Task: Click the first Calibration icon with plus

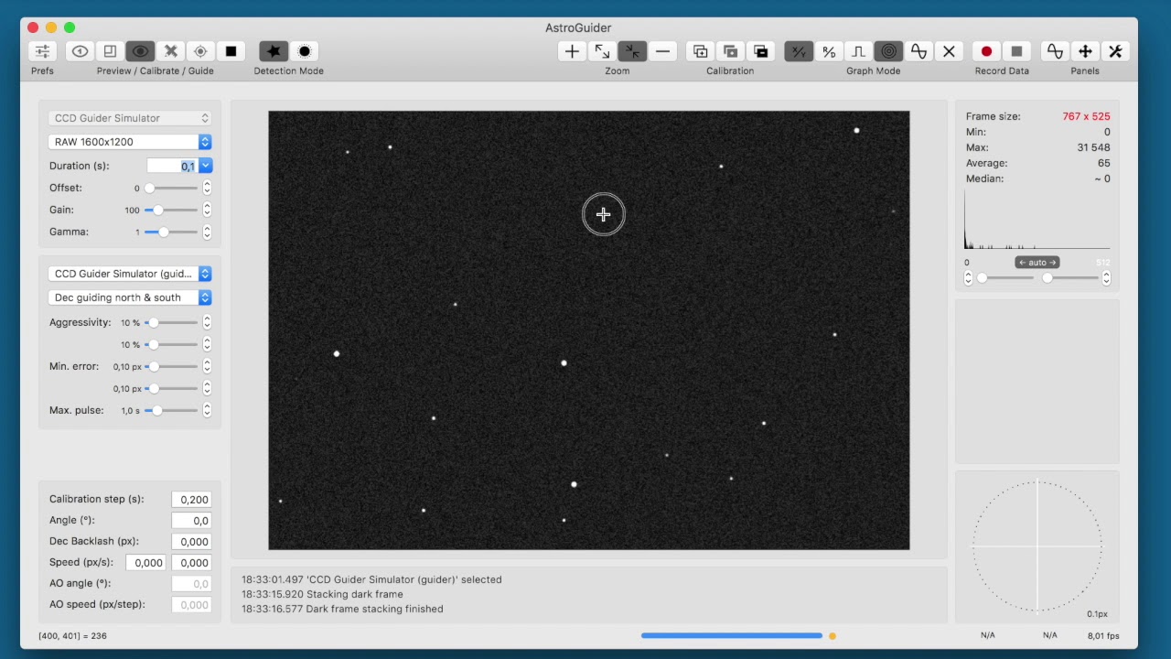Action: (700, 51)
